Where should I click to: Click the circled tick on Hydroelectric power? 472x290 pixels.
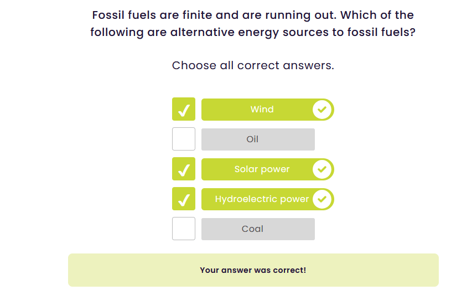pyautogui.click(x=322, y=199)
